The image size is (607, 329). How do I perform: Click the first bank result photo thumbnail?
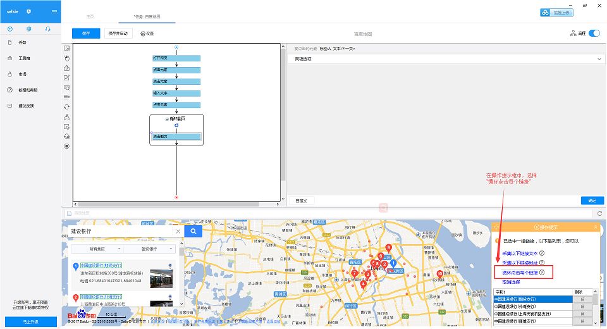tap(161, 278)
